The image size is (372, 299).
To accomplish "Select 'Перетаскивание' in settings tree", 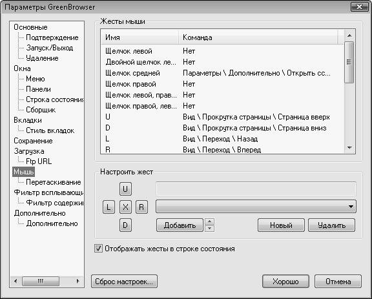I will coord(54,182).
